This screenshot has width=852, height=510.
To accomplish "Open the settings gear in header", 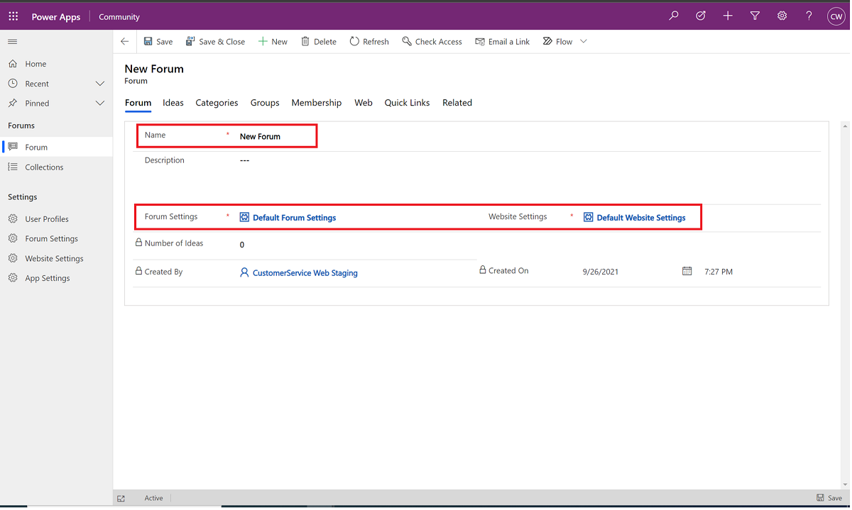I will [782, 16].
